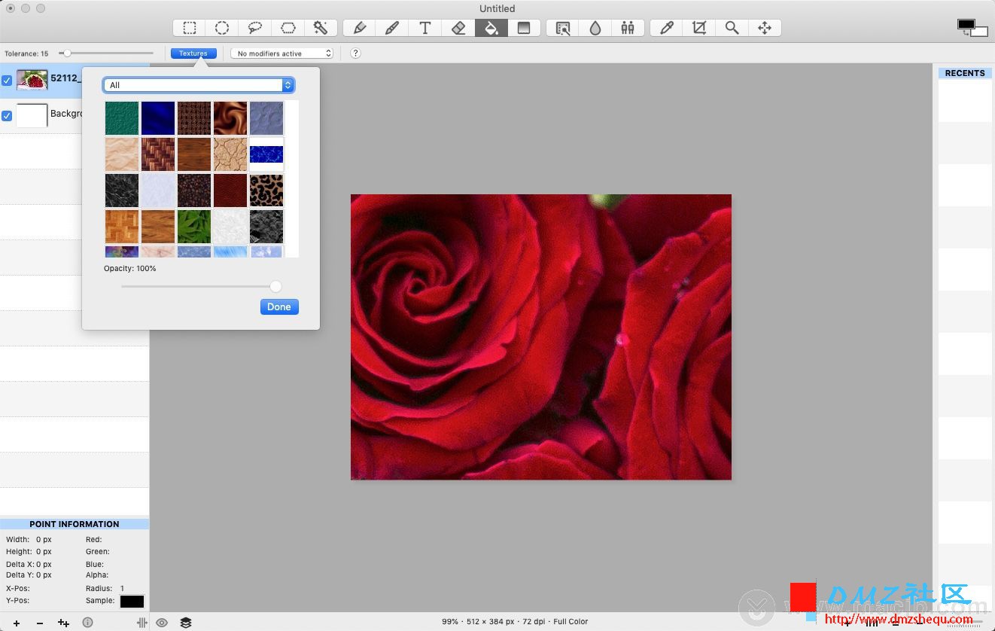Select the Gradient tool
Screen dimensions: 995x631
(x=524, y=28)
